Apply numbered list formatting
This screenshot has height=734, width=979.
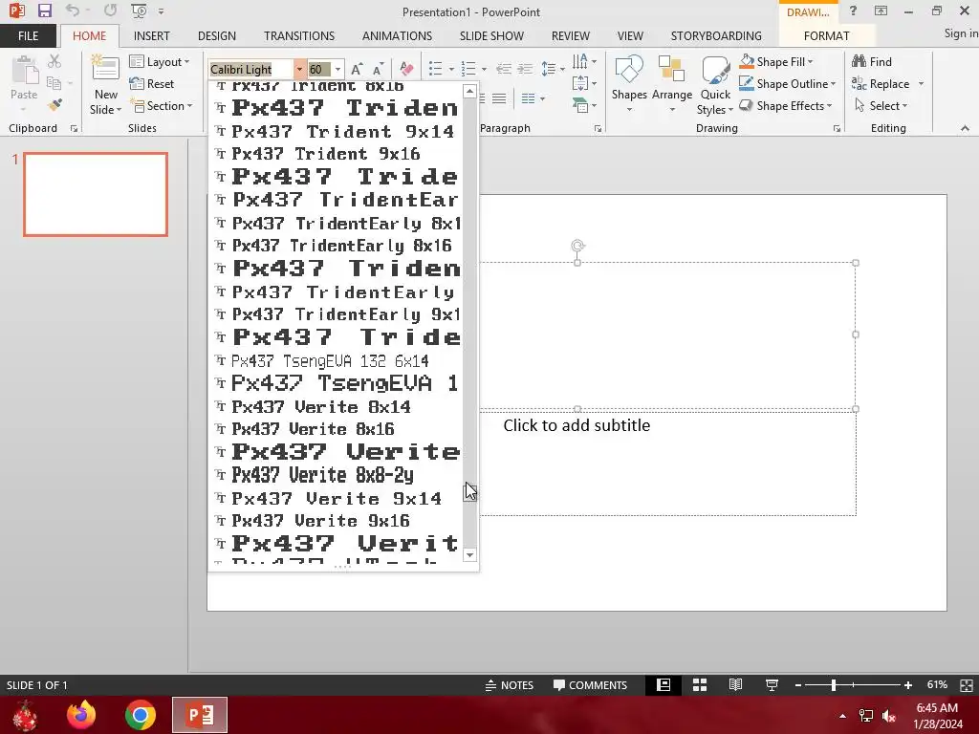pyautogui.click(x=468, y=69)
